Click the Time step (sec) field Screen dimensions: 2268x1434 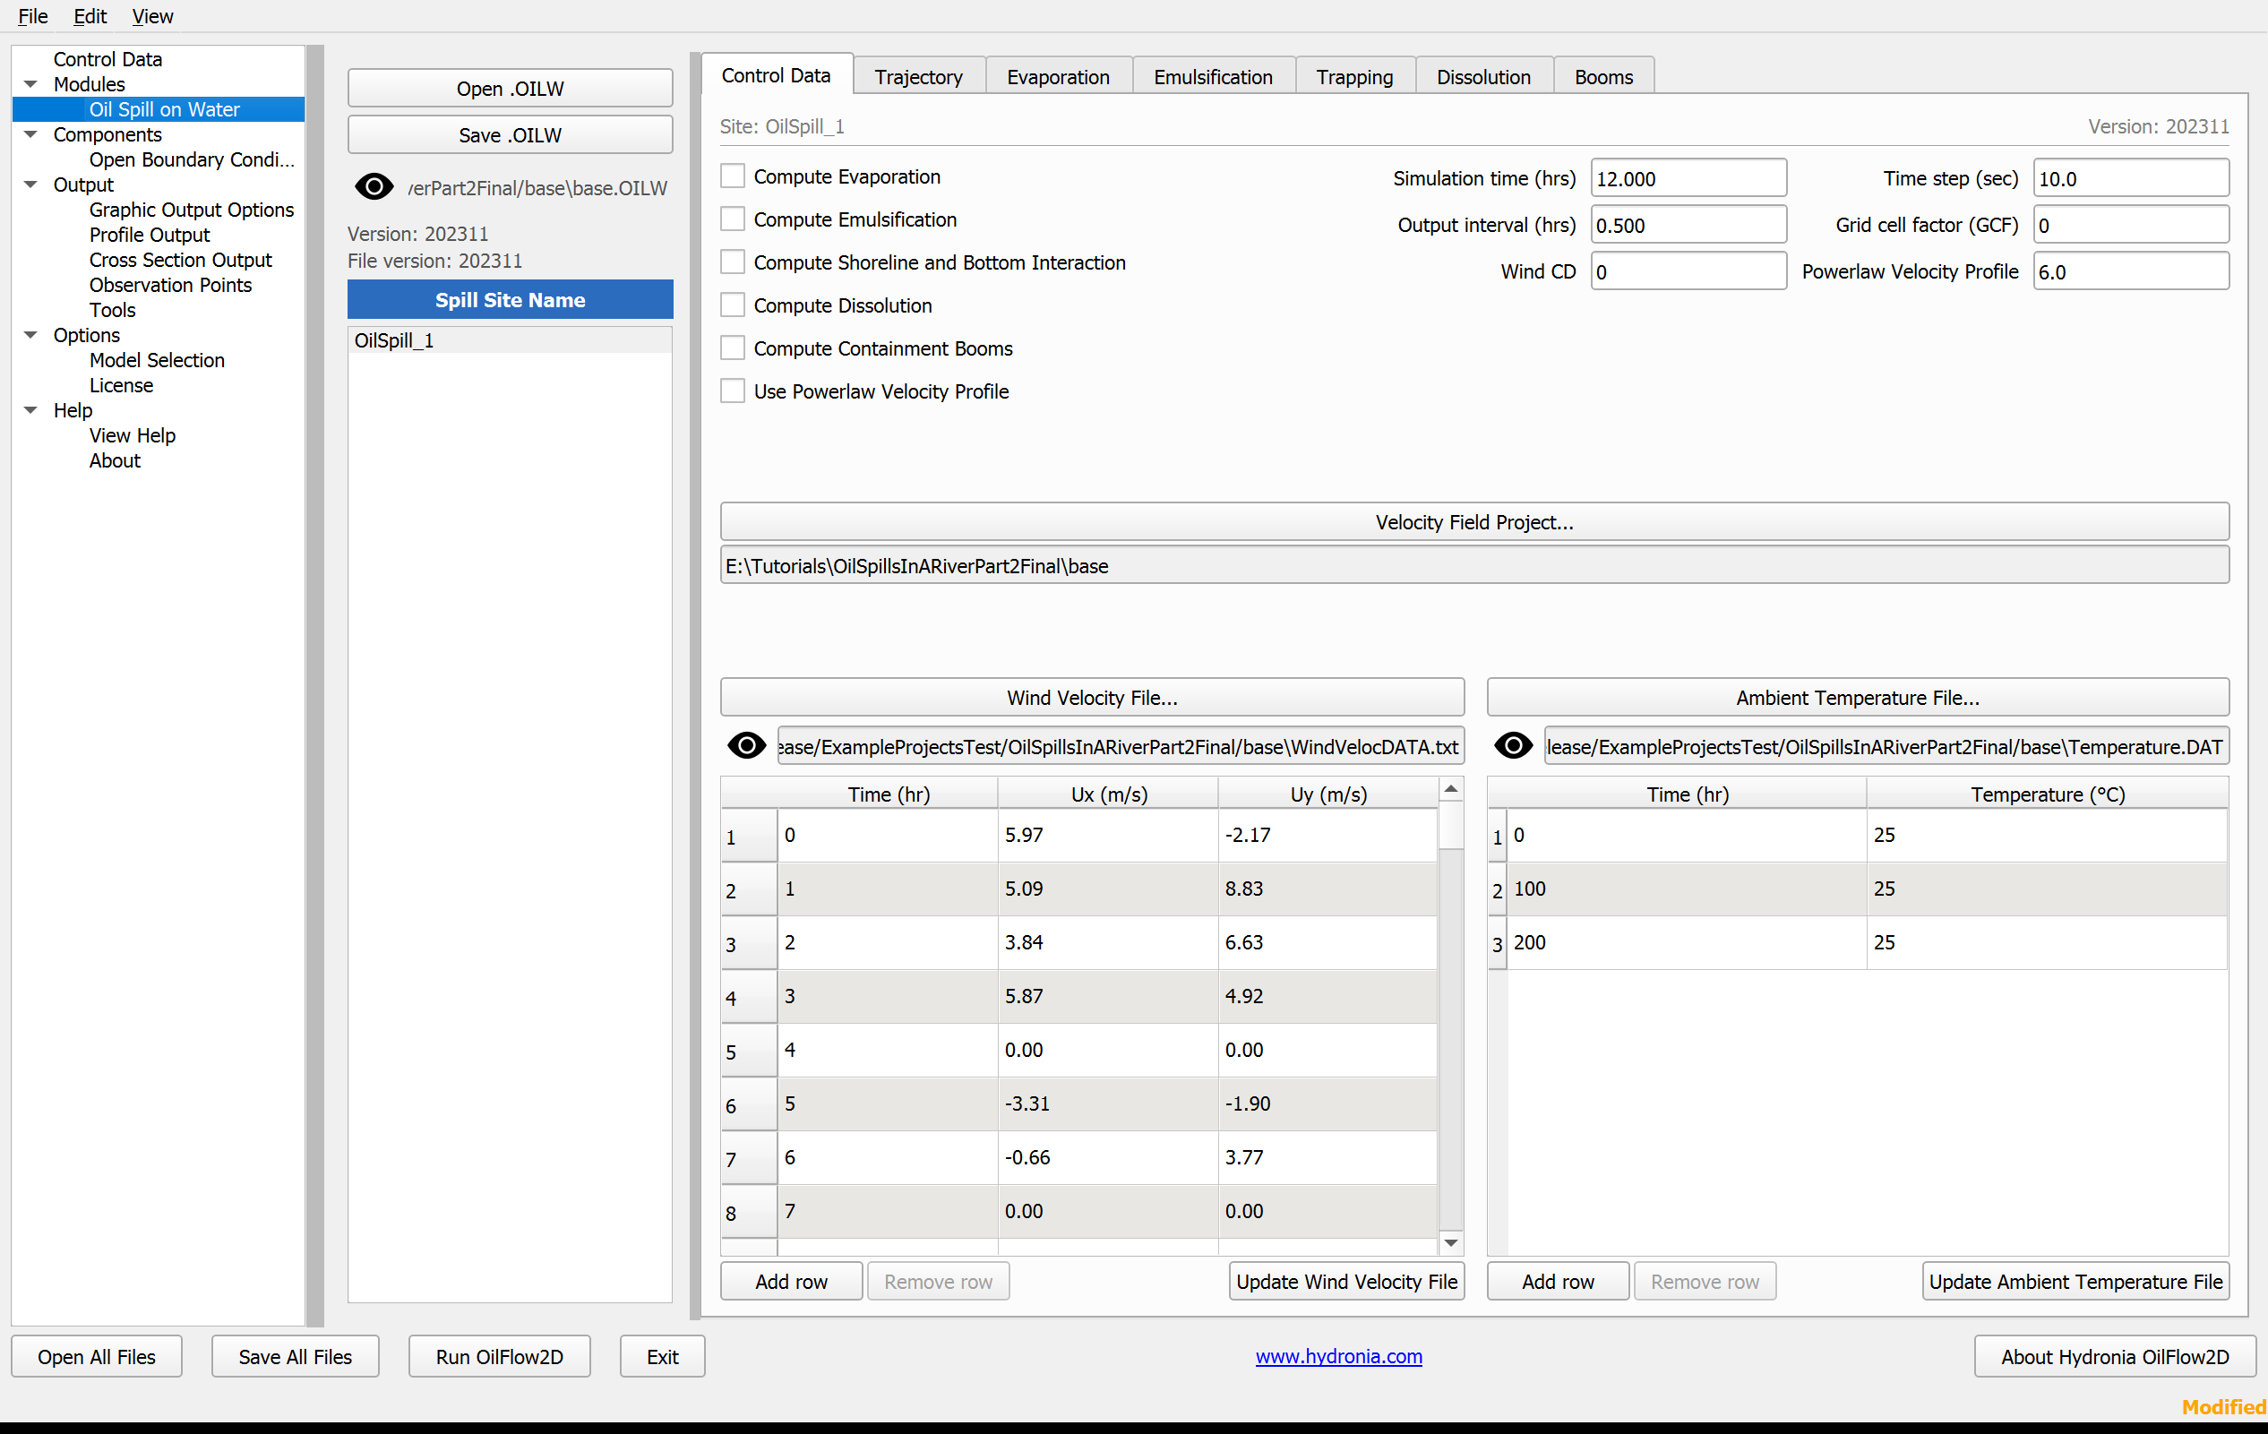(x=2130, y=178)
